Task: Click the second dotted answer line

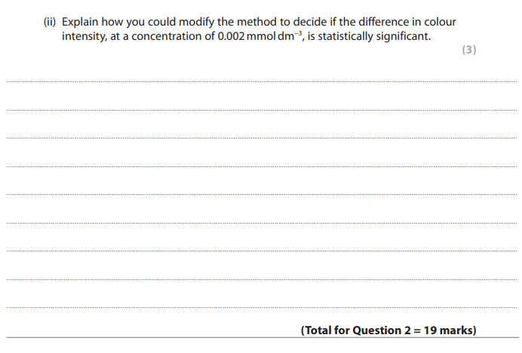Action: tap(261, 110)
